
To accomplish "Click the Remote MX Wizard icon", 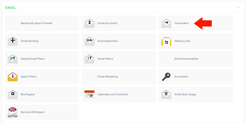I will 13,112.
